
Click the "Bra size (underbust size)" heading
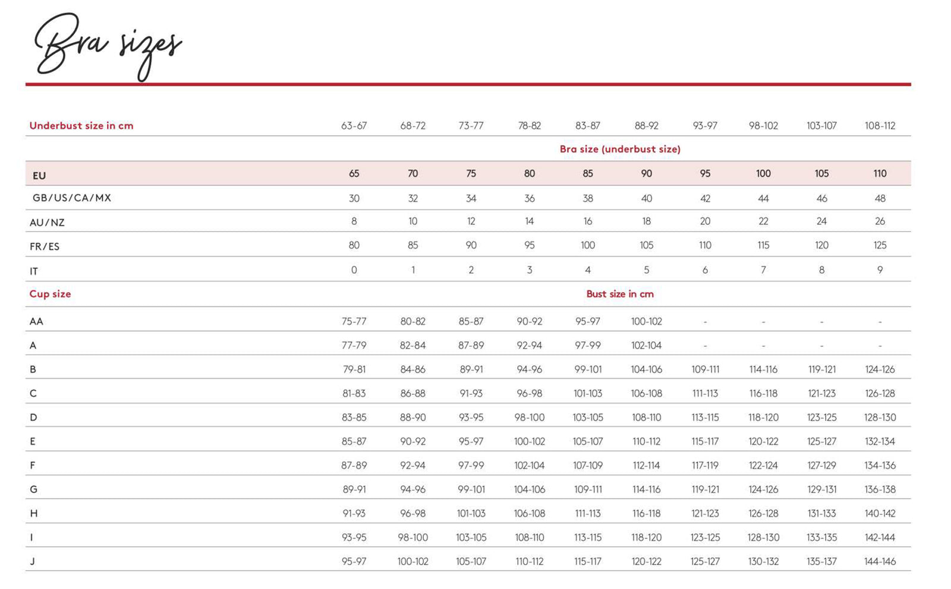620,149
